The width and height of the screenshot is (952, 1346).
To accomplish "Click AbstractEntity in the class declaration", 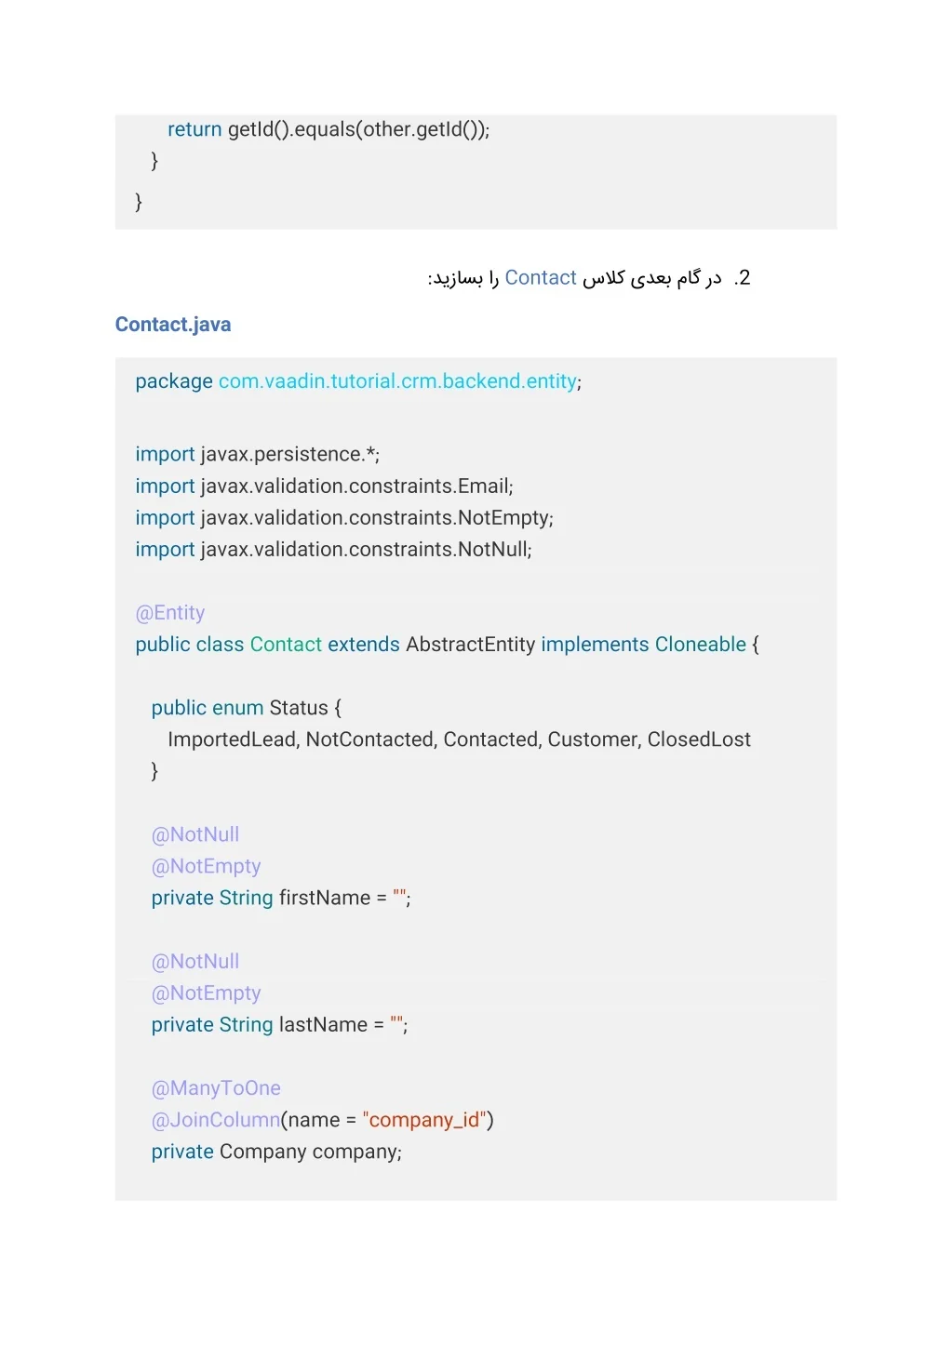I will pos(471,645).
